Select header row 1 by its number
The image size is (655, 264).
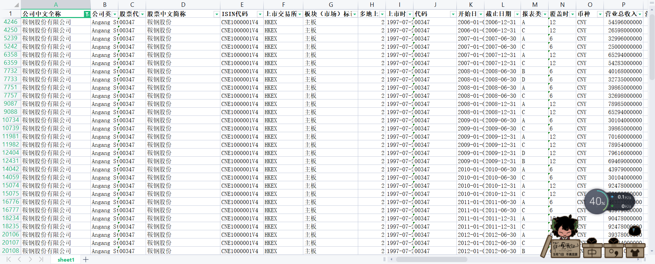[x=11, y=14]
